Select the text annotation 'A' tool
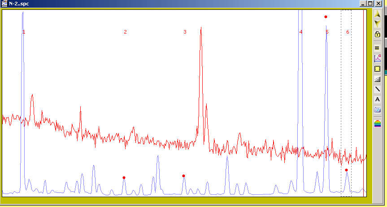Viewport: 387px width, 207px height. click(x=377, y=99)
